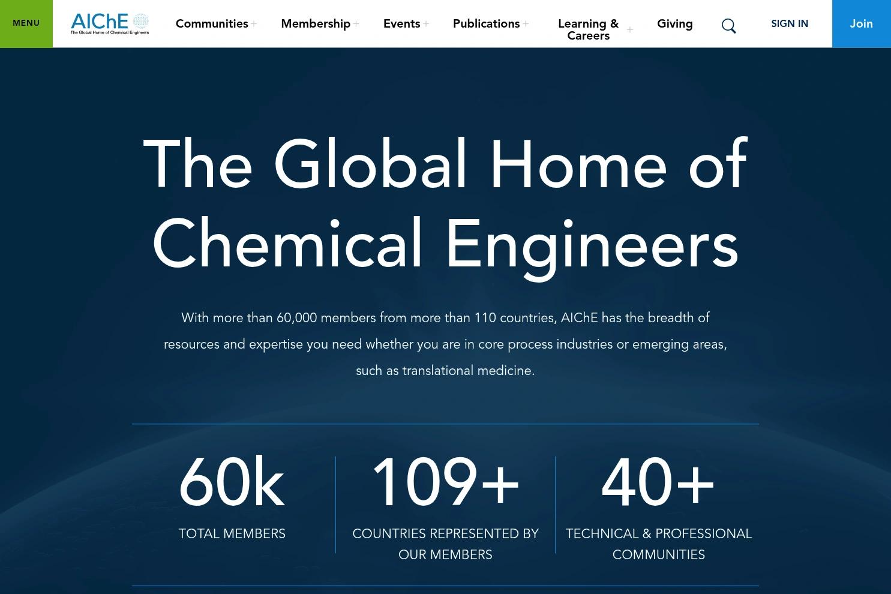
Task: Click the TECHNICAL & PROFESSIONAL COMMUNITIES label
Action: (x=658, y=544)
